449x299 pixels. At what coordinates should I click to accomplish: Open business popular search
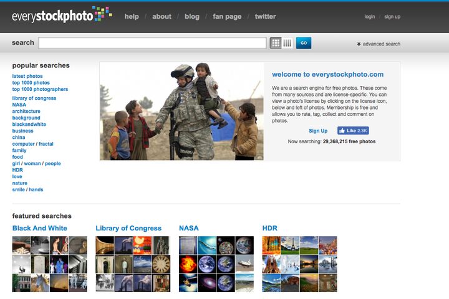click(x=22, y=131)
